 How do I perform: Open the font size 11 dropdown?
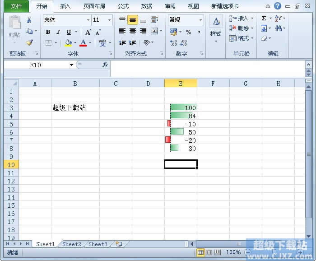coord(109,20)
